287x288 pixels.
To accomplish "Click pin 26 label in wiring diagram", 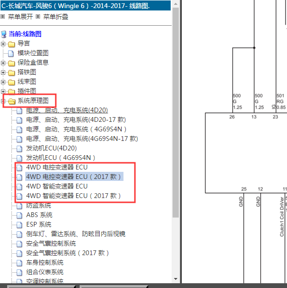I will tap(232, 117).
